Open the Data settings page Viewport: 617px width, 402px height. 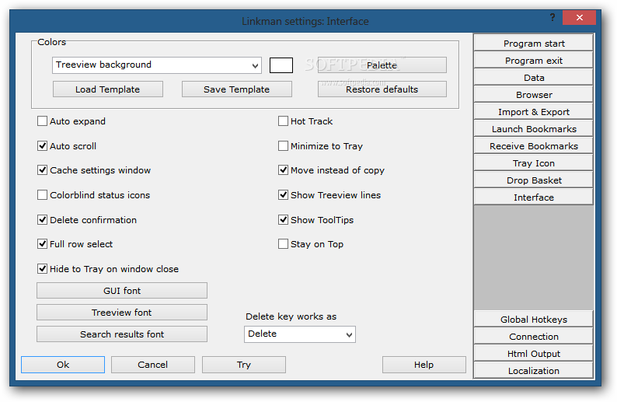[533, 77]
